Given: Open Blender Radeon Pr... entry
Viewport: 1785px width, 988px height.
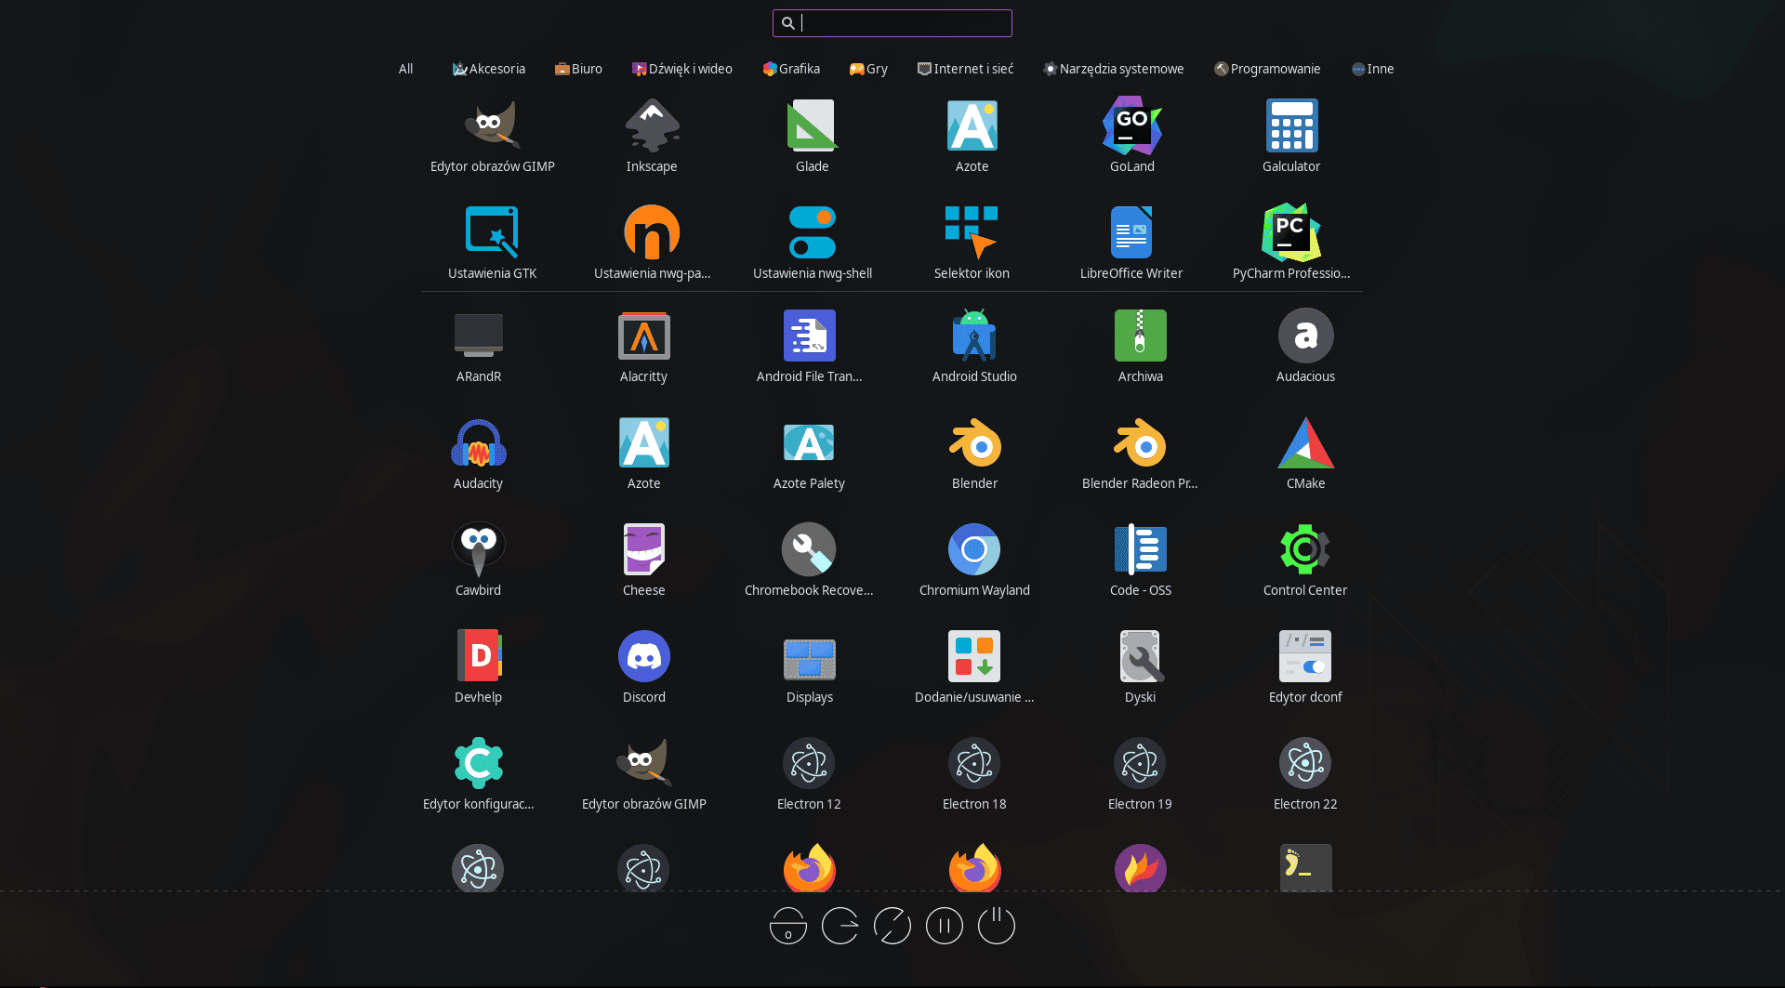Looking at the screenshot, I should tap(1140, 453).
